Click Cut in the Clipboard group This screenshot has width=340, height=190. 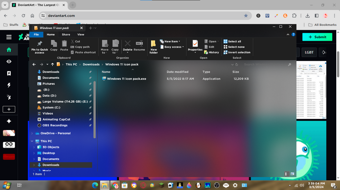tap(75, 41)
